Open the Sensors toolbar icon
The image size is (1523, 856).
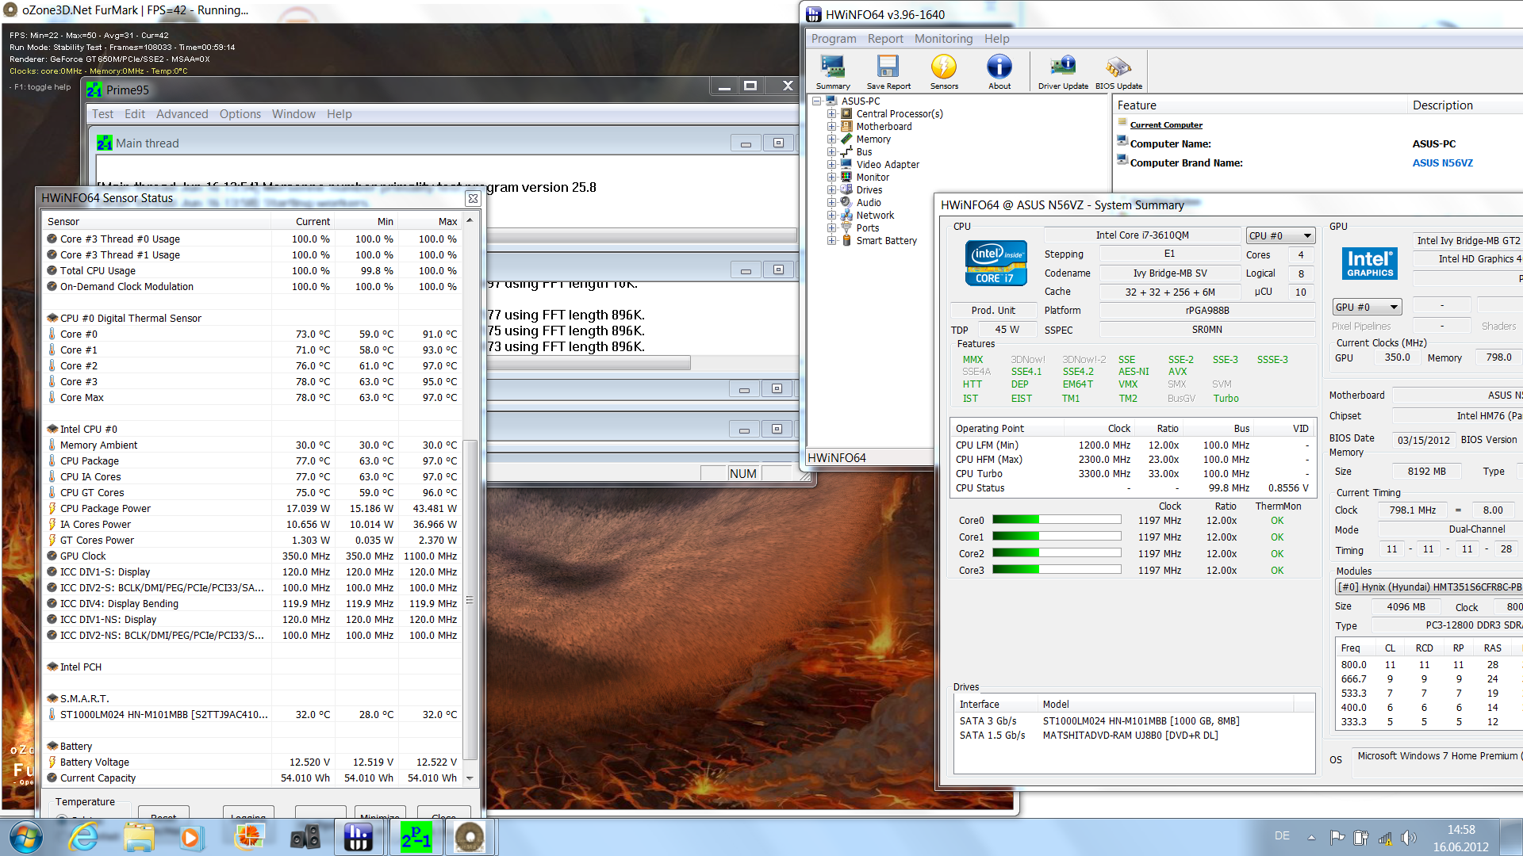(x=943, y=71)
